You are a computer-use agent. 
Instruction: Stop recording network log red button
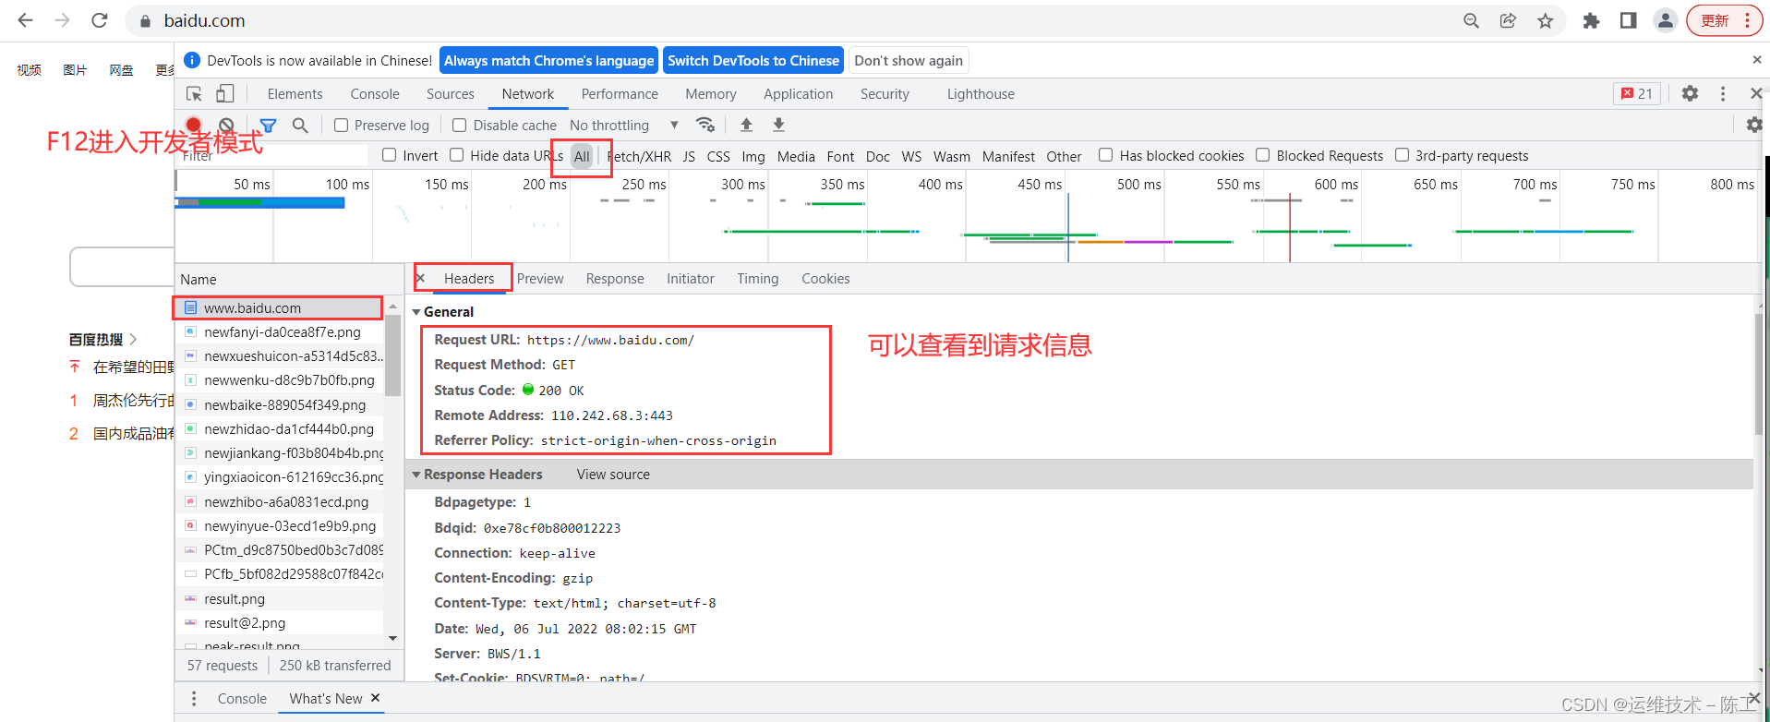tap(193, 125)
